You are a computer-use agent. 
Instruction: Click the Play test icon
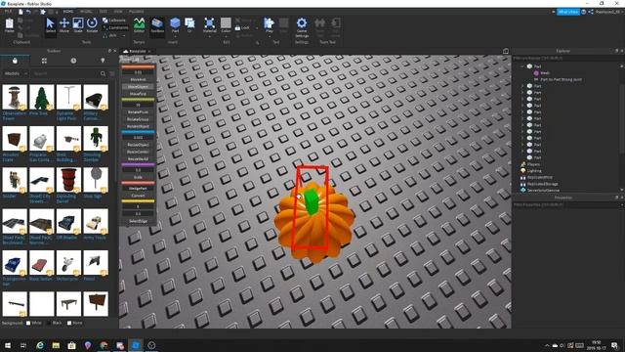(x=270, y=23)
